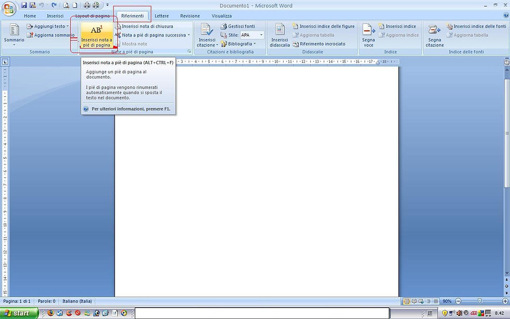Switch to Web Layout view
510x319 pixels.
[421, 301]
